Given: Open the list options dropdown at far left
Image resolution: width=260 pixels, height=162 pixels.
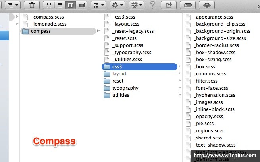Looking at the screenshot, I should click(x=13, y=5).
